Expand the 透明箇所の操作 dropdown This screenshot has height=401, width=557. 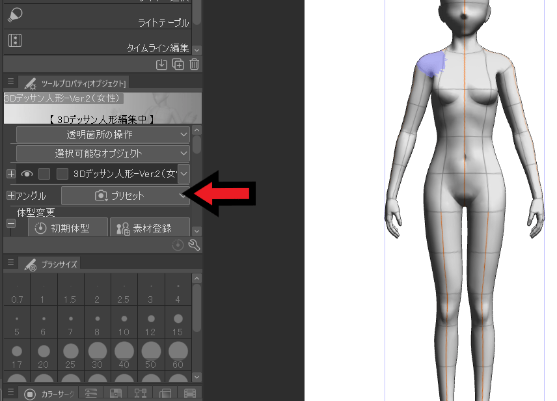tap(101, 134)
